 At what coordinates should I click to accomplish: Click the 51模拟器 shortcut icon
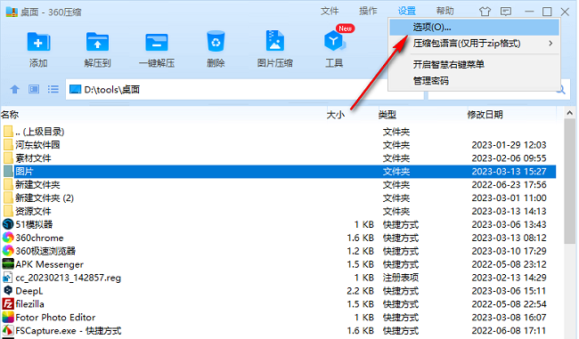[x=8, y=224]
